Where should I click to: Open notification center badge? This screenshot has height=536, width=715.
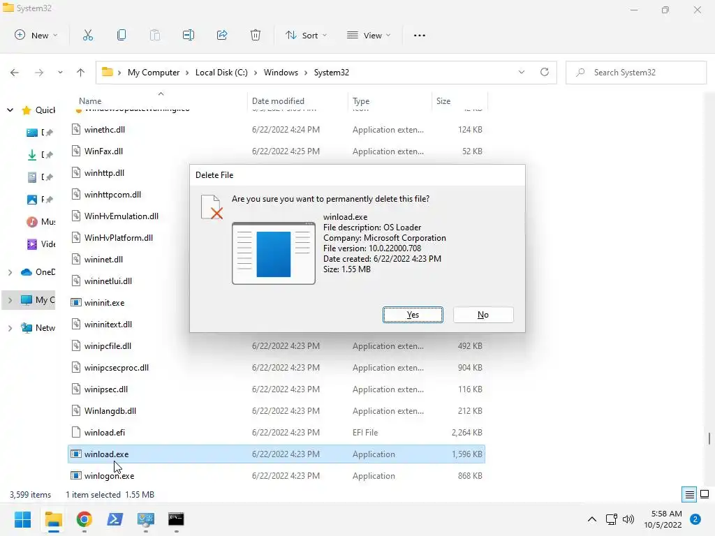tap(695, 519)
